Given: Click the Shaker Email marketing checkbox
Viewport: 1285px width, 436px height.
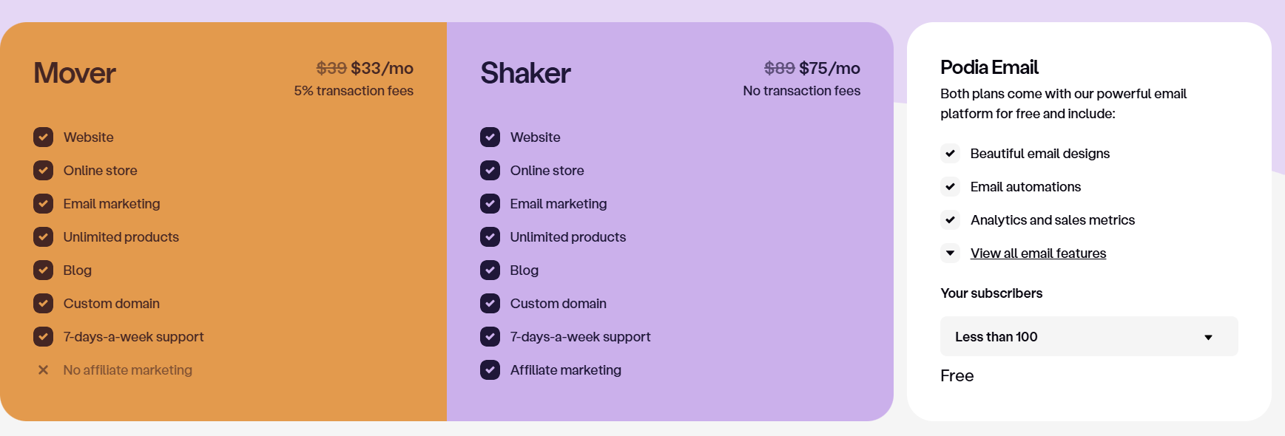Looking at the screenshot, I should coord(490,203).
